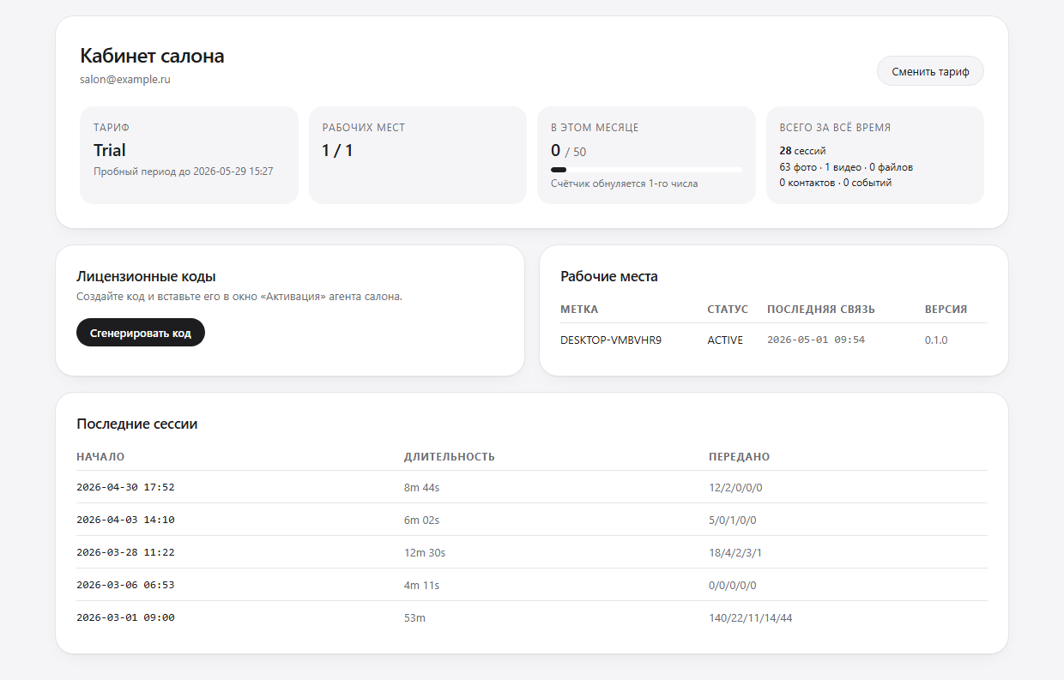The height and width of the screenshot is (680, 1064).
Task: Click the license code instruction text
Action: [239, 297]
